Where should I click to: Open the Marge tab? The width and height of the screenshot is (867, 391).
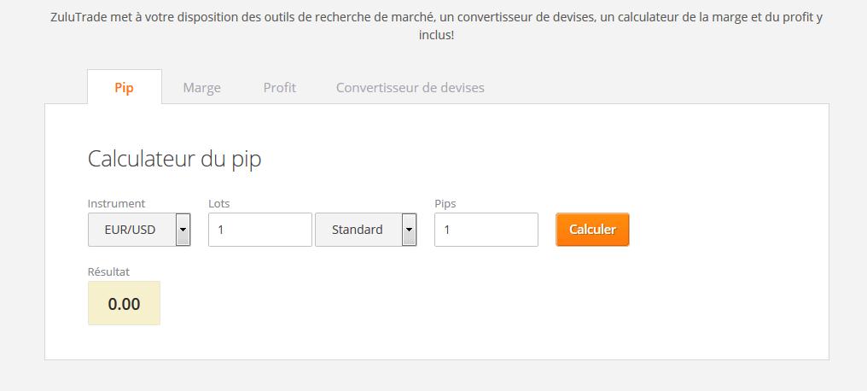(201, 88)
